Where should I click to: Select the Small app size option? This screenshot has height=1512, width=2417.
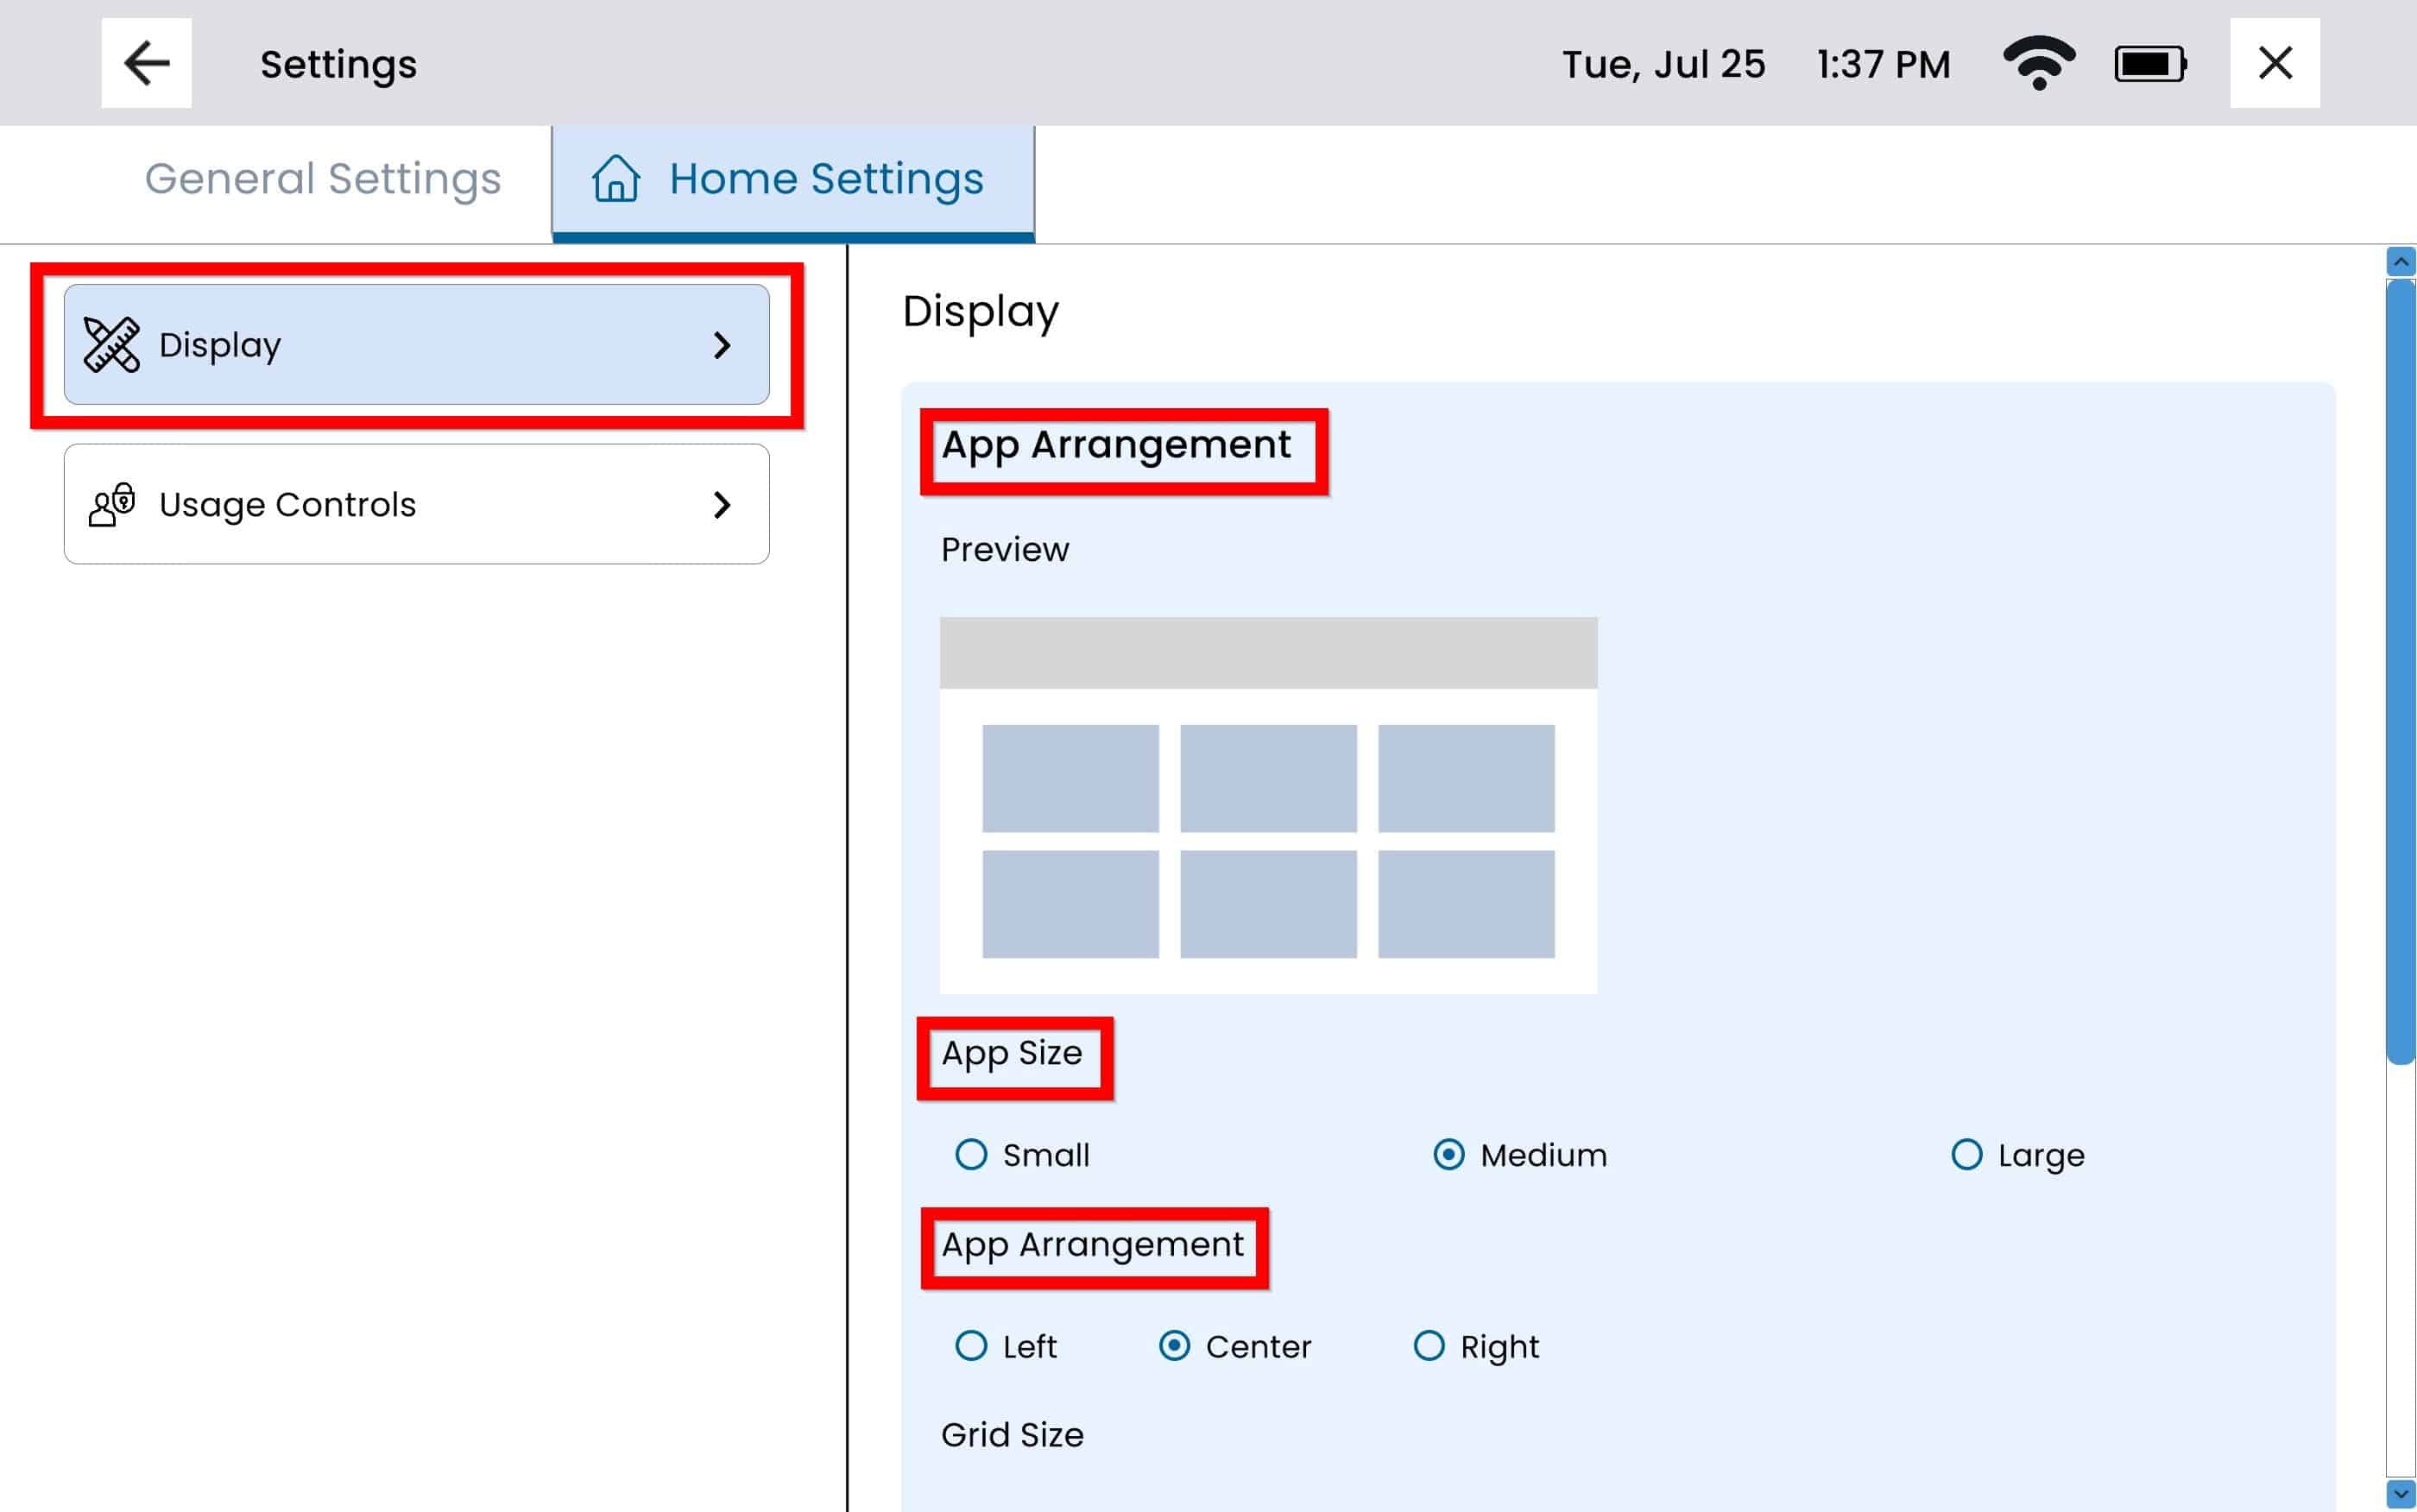(x=971, y=1154)
